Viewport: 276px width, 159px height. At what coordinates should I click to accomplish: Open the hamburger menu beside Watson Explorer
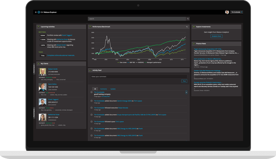point(36,12)
